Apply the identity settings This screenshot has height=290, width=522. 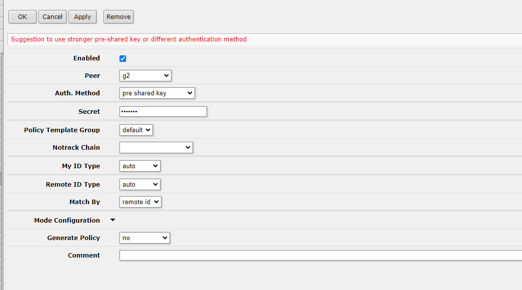click(82, 17)
